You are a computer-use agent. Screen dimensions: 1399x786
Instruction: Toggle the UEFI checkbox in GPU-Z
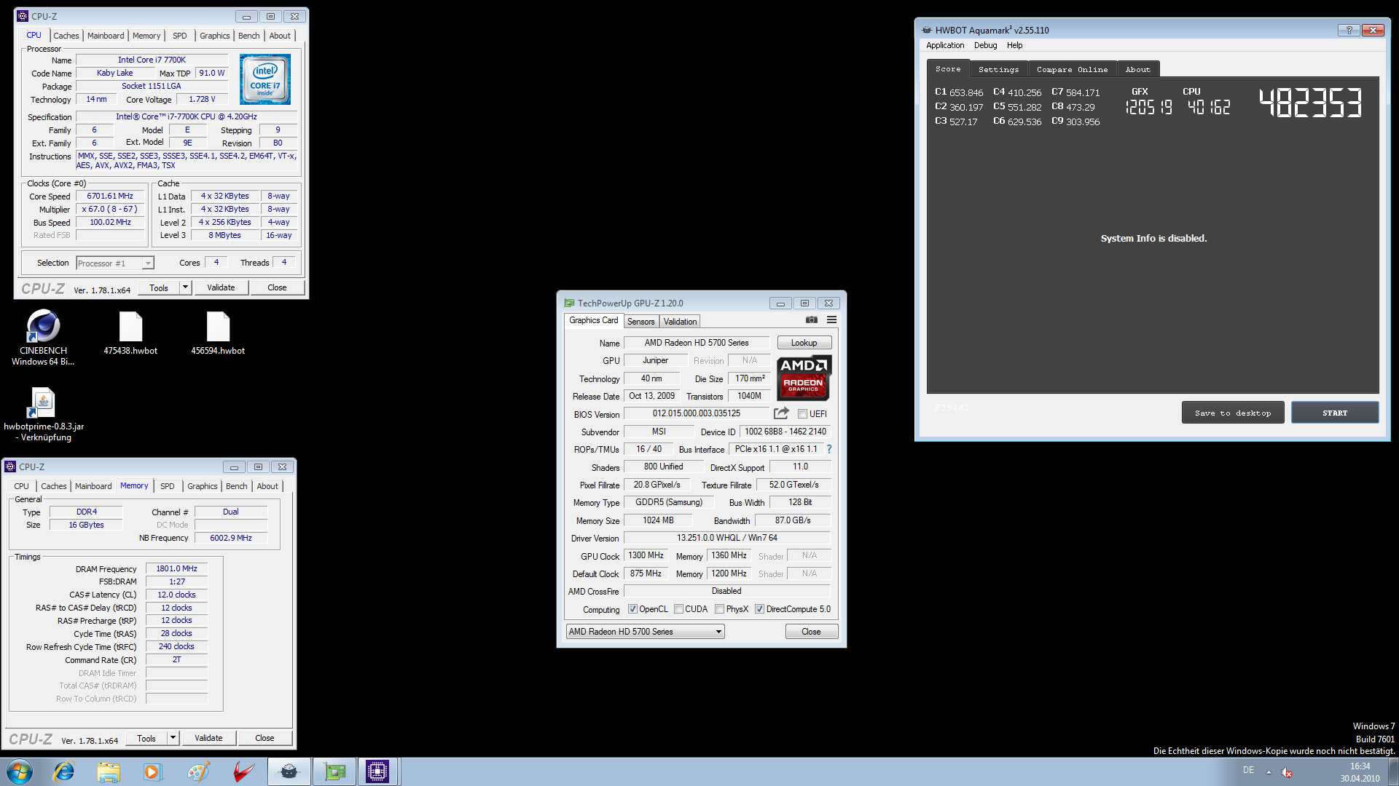click(802, 414)
